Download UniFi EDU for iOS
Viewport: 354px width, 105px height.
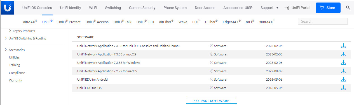(x=343, y=88)
